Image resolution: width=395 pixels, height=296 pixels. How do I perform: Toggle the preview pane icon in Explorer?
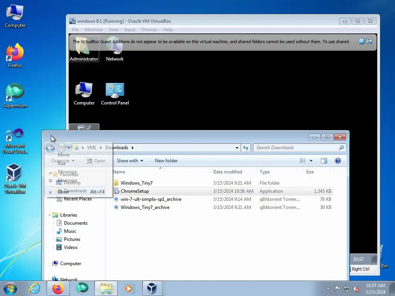(324, 161)
